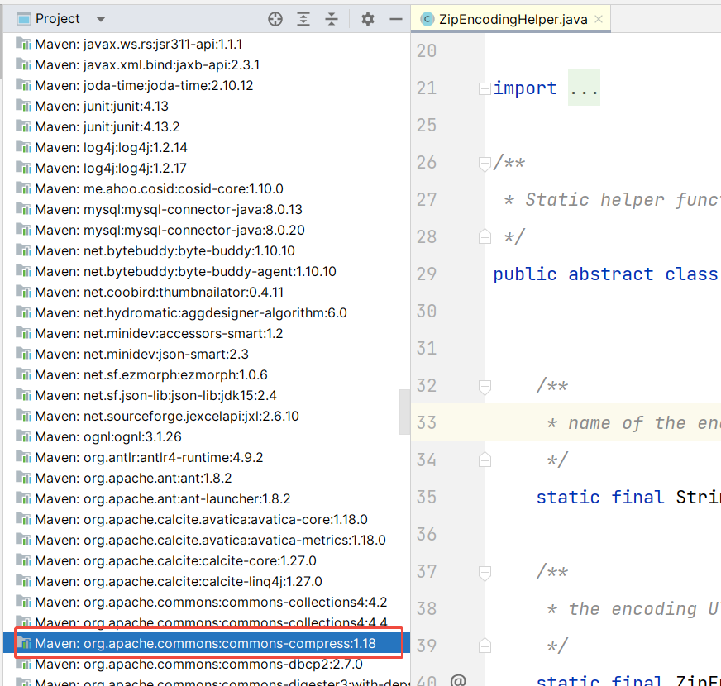Click the fold end marker at line 39

(x=485, y=646)
